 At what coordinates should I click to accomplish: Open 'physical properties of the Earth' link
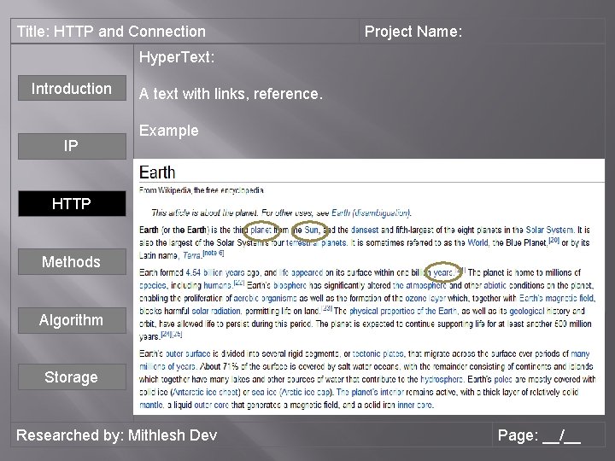tap(403, 312)
